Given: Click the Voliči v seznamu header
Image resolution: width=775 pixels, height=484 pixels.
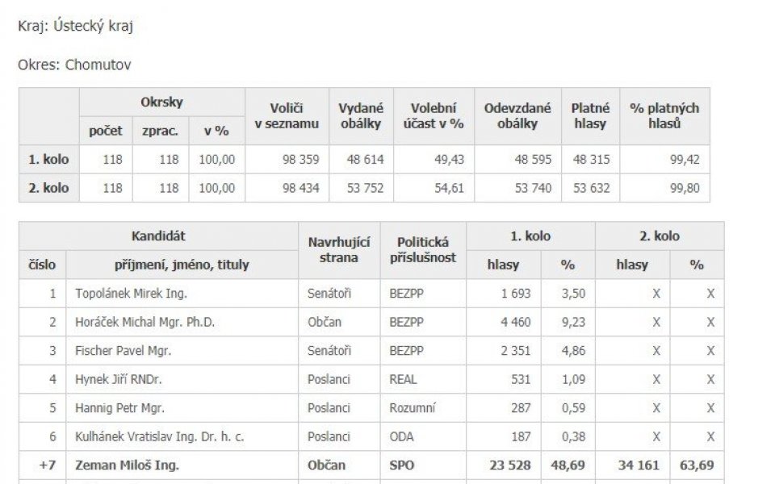Looking at the screenshot, I should 287,116.
